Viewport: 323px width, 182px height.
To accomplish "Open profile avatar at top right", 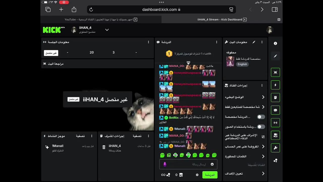I will (270, 30).
